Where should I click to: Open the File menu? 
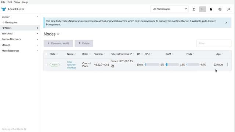coord(3,2)
